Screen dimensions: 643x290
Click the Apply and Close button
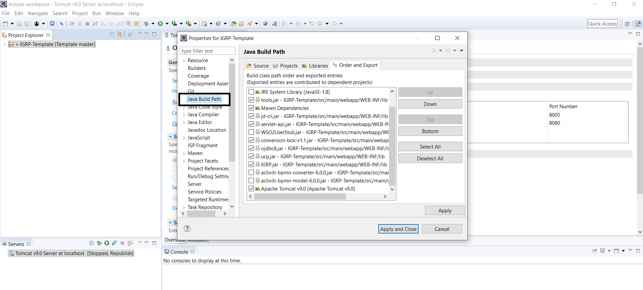pos(398,229)
